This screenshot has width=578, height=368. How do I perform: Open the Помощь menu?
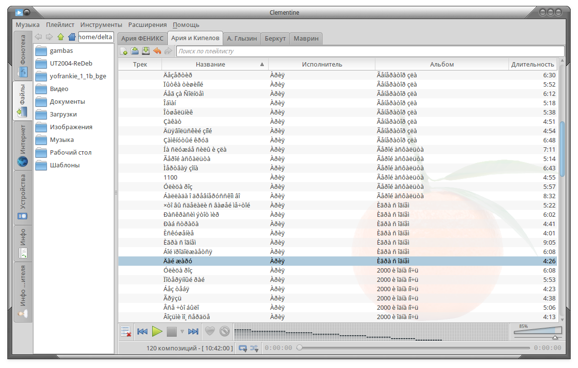186,24
